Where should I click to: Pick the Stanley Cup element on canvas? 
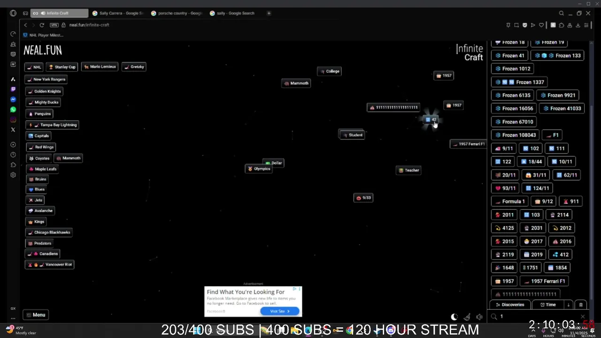pos(62,67)
